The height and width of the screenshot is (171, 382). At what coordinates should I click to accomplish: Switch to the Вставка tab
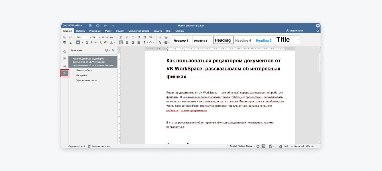(80, 31)
